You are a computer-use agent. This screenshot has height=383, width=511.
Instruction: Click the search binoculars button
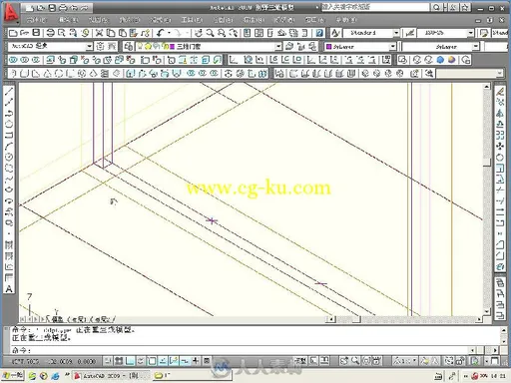(x=436, y=7)
